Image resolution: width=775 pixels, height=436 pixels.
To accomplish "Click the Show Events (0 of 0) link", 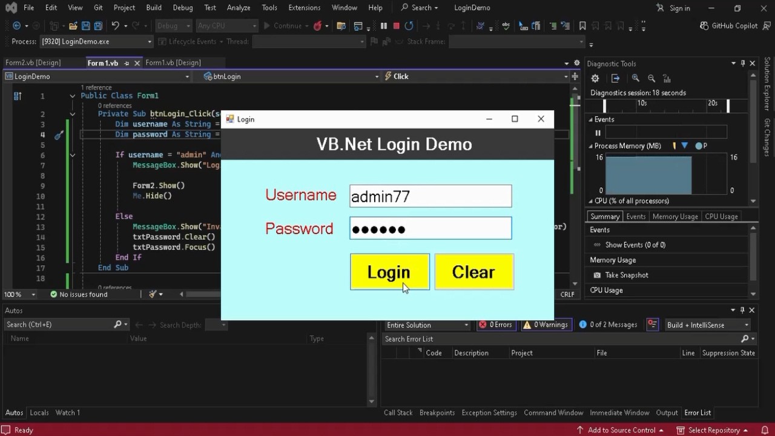I will pos(635,245).
